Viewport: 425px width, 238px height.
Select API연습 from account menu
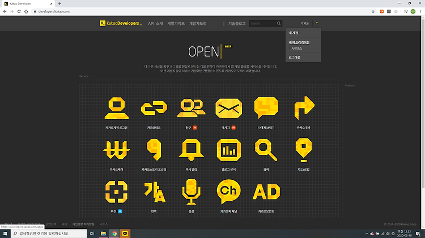coord(296,49)
